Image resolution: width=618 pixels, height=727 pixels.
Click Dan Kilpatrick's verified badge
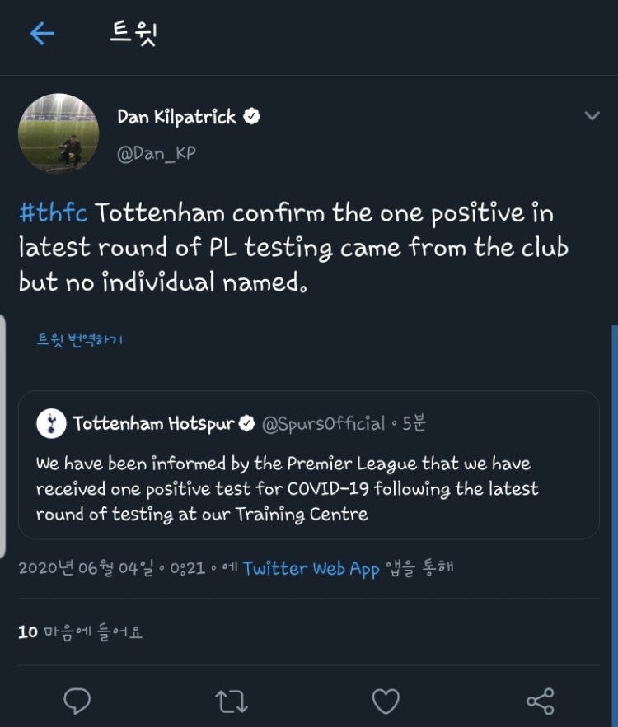tap(251, 117)
